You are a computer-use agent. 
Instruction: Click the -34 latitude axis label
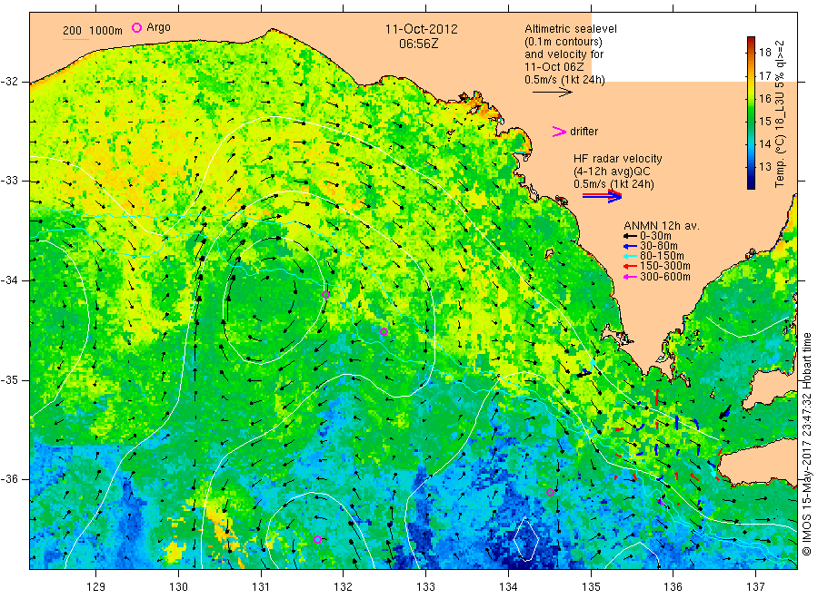[8, 280]
